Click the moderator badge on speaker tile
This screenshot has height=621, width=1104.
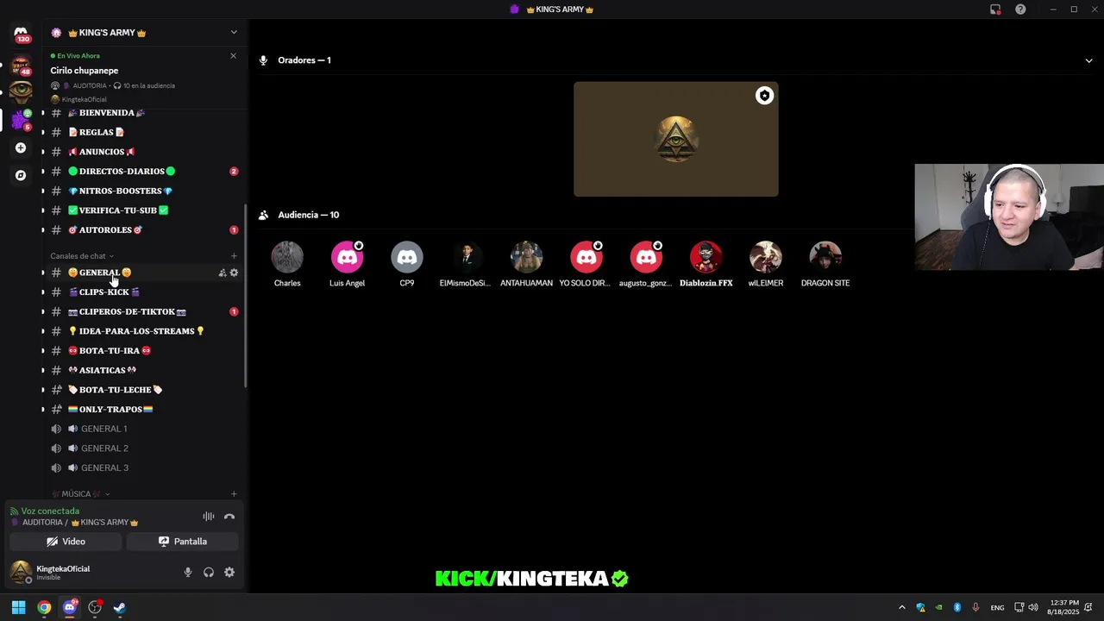(764, 96)
